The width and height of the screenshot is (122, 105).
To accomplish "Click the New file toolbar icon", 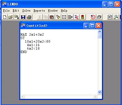I will [x=5, y=17].
